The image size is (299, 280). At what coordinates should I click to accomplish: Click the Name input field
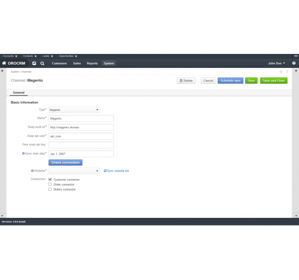coord(81,119)
